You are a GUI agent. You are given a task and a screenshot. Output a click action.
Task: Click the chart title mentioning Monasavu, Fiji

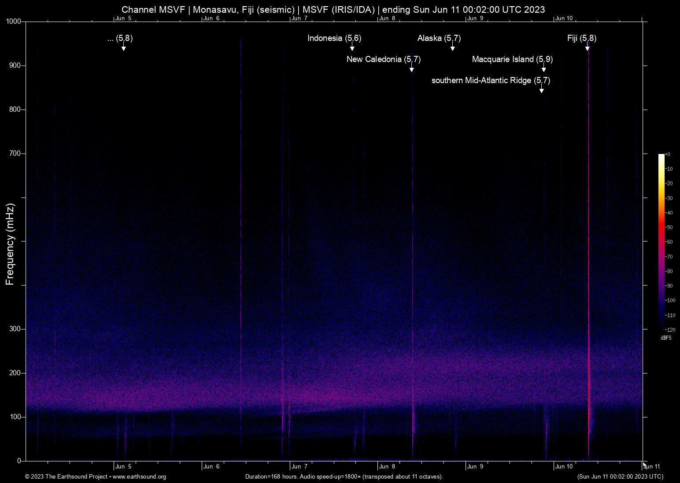(333, 10)
